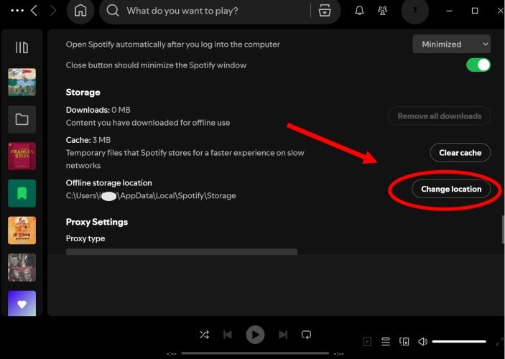
Task: Open the Home page
Action: pos(80,11)
